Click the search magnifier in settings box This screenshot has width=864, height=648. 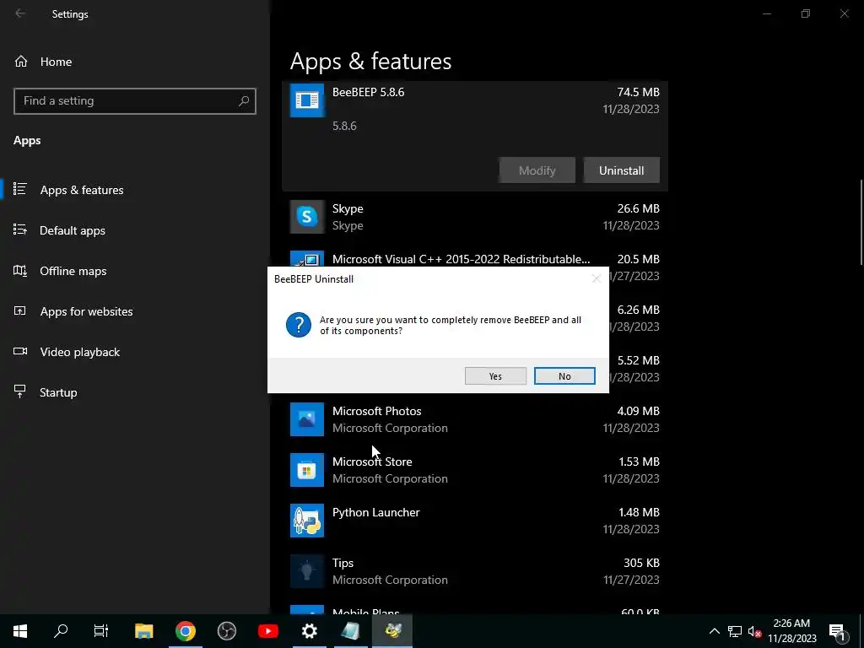pos(244,101)
